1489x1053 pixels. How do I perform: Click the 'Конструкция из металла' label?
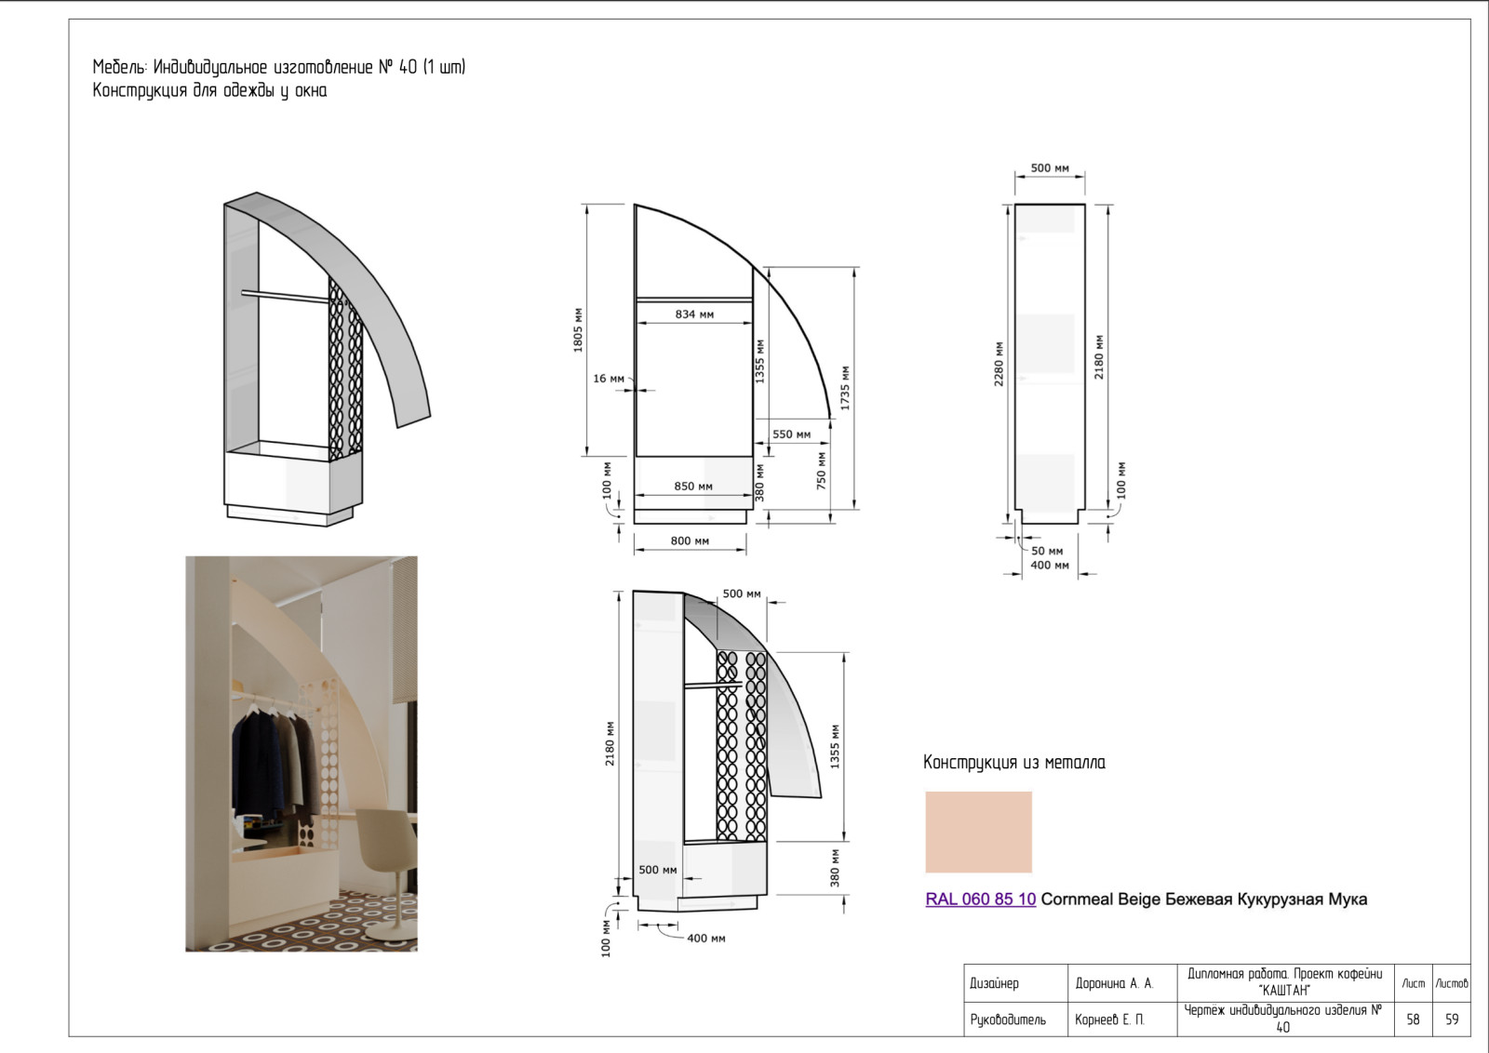[1013, 763]
